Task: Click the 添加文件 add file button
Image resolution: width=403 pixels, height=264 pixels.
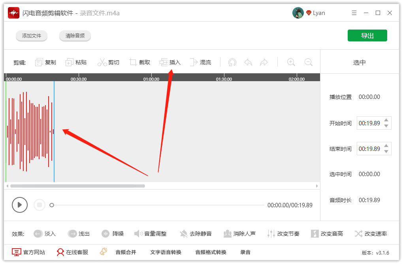Action: tap(32, 35)
